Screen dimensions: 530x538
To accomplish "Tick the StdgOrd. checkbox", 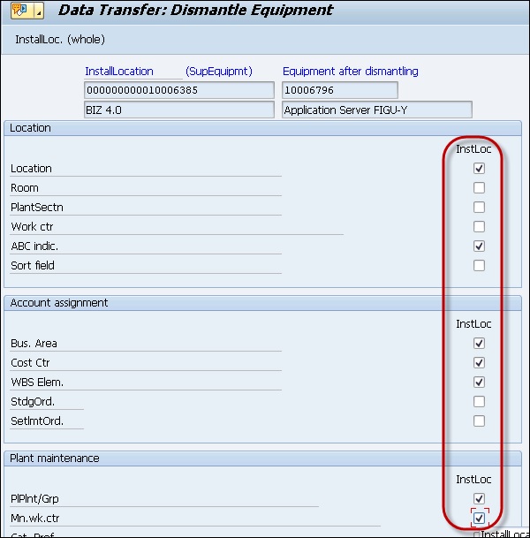I will pos(479,402).
